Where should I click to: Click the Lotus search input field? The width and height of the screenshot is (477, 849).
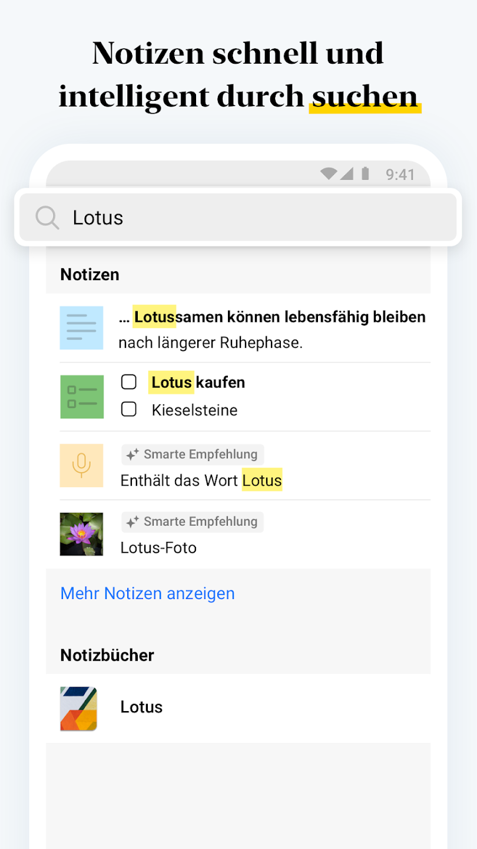click(x=238, y=218)
